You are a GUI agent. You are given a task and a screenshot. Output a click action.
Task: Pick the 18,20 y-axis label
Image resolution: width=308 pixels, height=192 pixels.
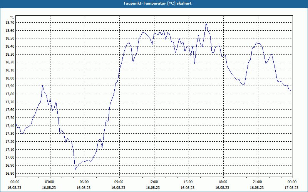click(10, 62)
